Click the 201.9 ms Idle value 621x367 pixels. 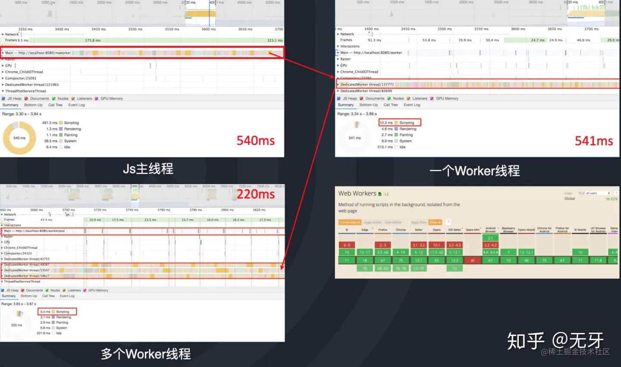(44, 333)
